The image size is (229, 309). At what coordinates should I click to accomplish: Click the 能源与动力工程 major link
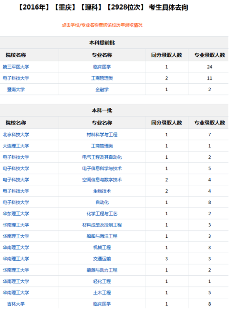click(x=102, y=270)
